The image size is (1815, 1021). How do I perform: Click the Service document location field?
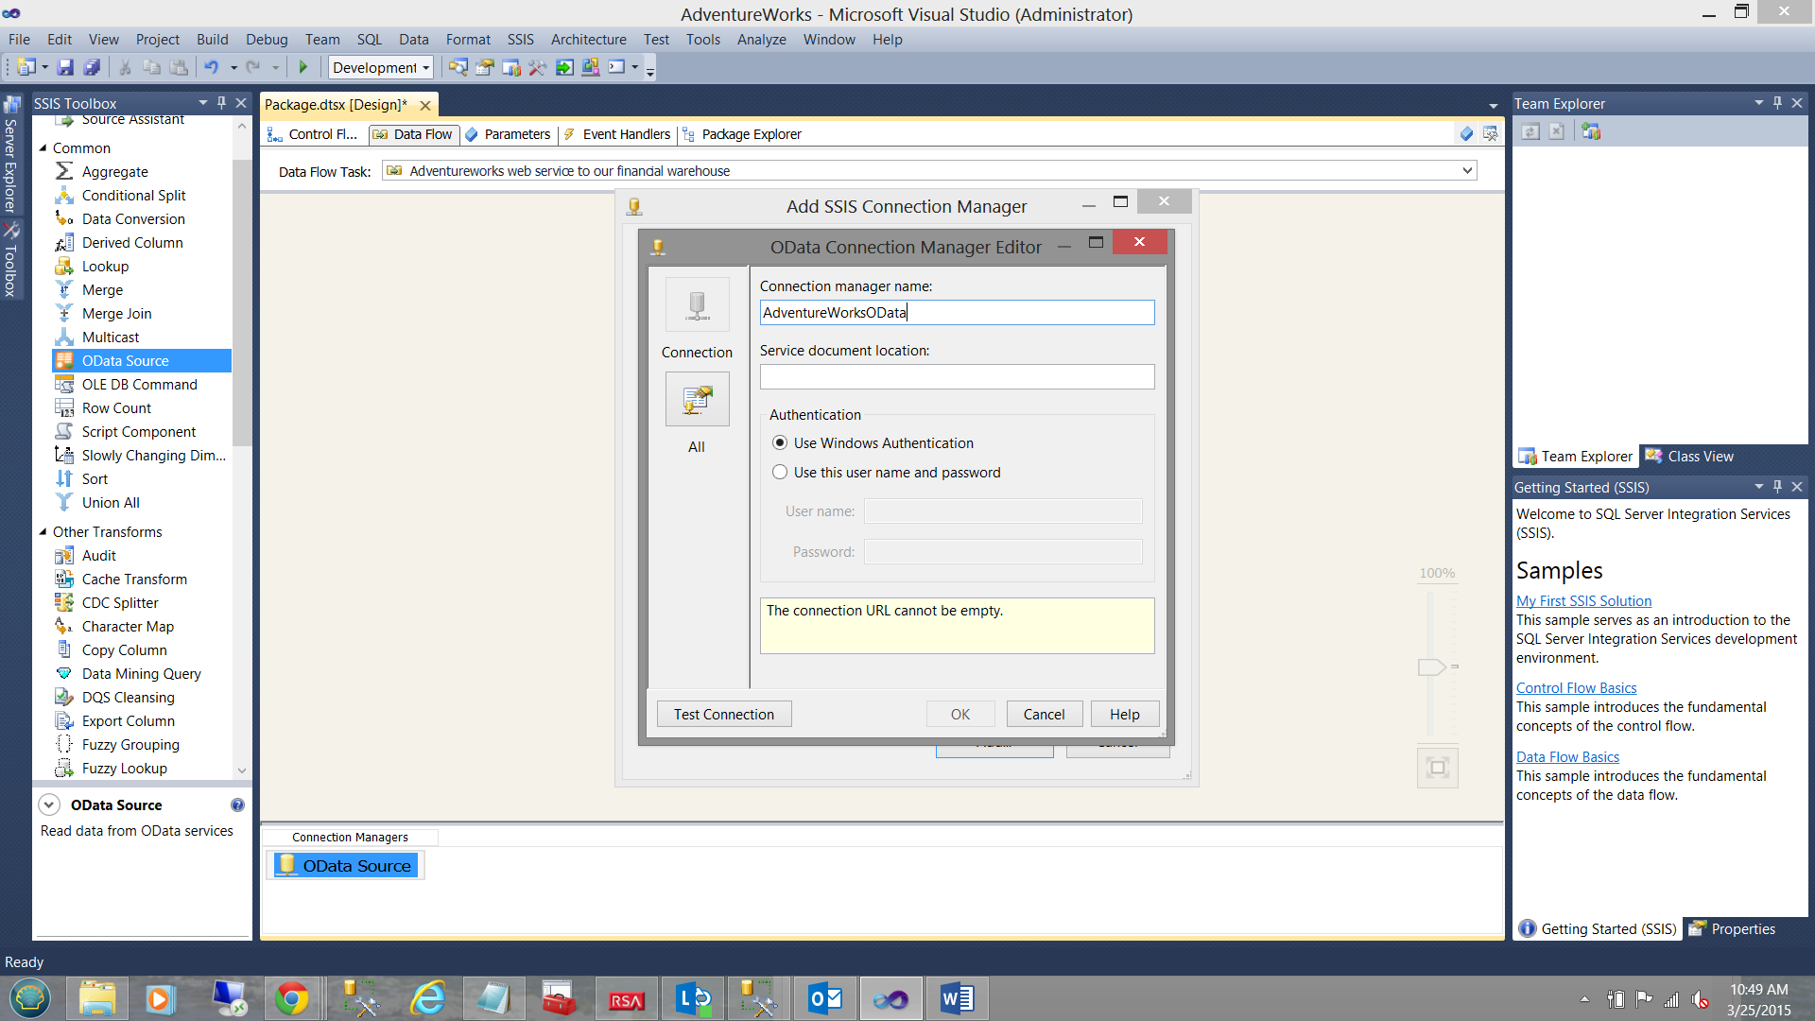click(x=957, y=376)
